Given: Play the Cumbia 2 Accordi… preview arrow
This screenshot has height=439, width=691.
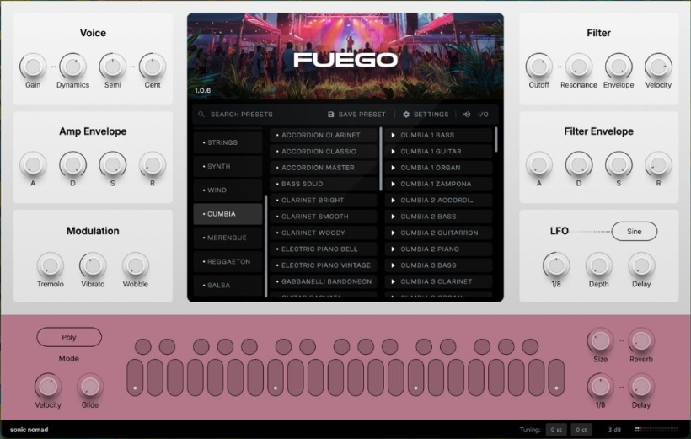Looking at the screenshot, I should [x=393, y=200].
